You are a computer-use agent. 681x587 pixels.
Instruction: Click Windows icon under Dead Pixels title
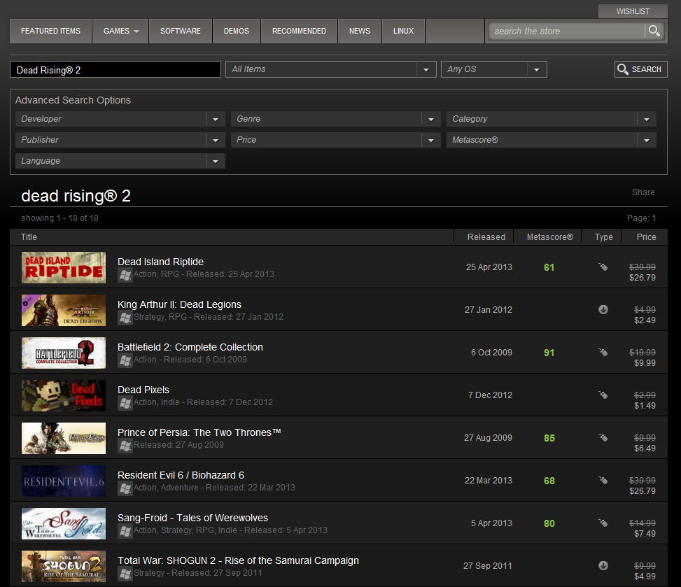coord(125,403)
